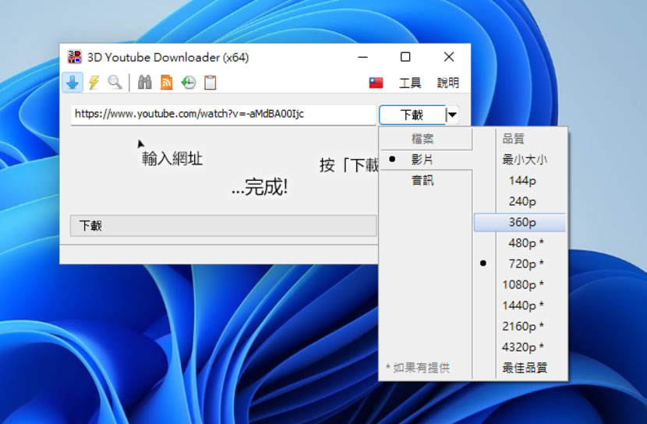The height and width of the screenshot is (424, 647).
Task: Change language via the Taiwan flag icon
Action: (x=376, y=83)
